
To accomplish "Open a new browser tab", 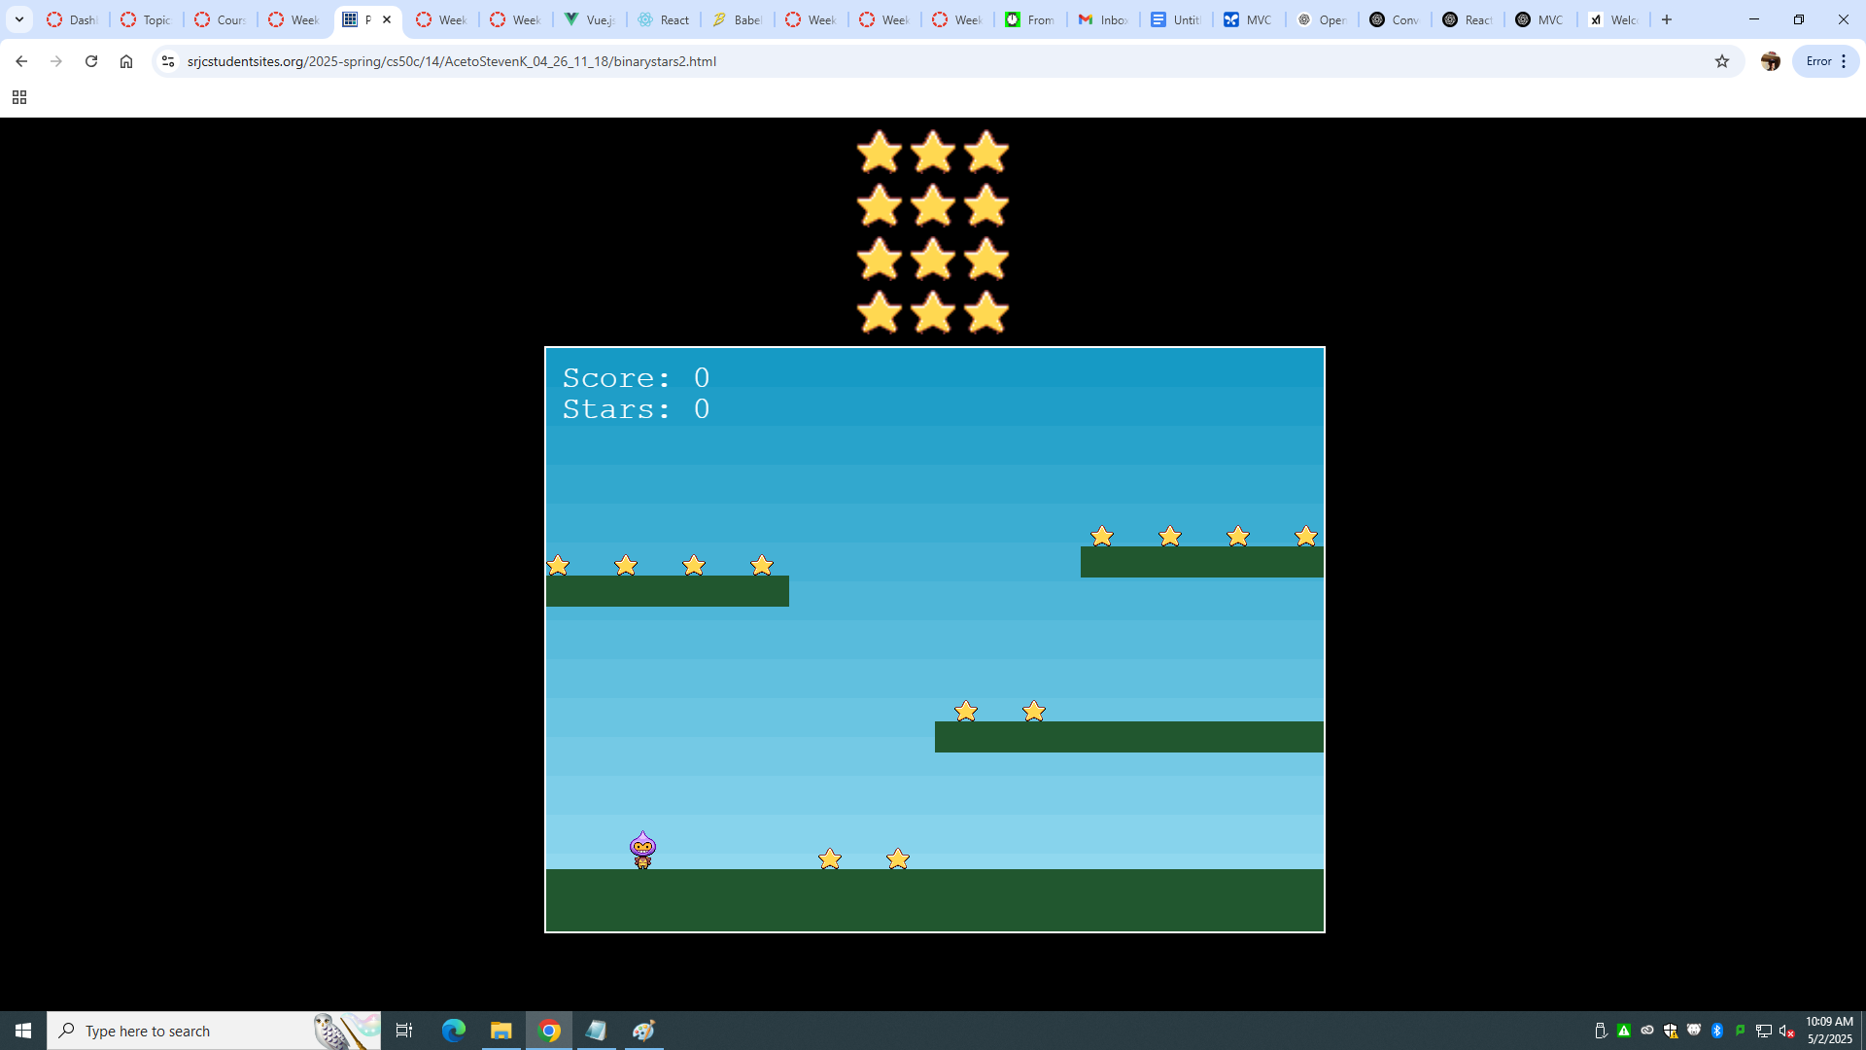I will [1667, 19].
